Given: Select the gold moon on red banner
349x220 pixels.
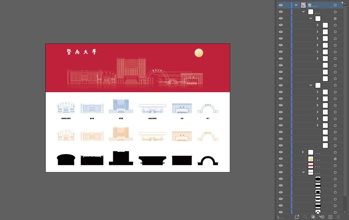Looking at the screenshot, I should (199, 53).
